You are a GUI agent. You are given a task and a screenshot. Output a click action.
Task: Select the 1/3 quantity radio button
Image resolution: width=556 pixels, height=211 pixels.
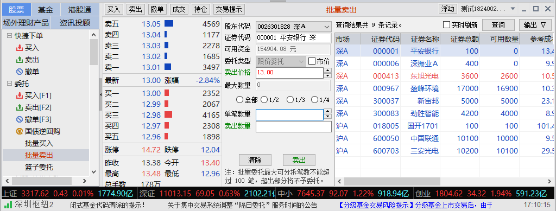(x=290, y=100)
